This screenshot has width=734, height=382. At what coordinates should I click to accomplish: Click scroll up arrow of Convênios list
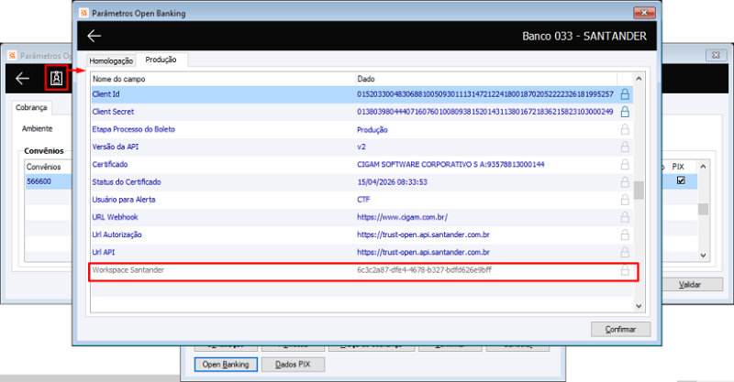pyautogui.click(x=703, y=167)
